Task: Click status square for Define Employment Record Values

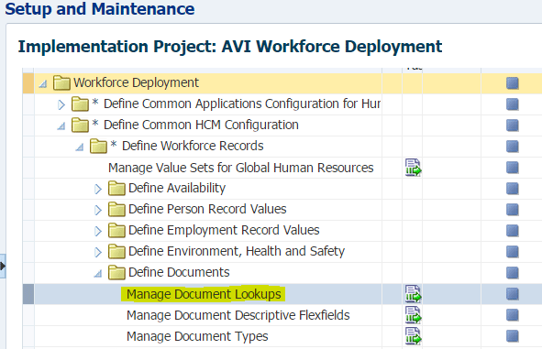Action: pos(513,231)
